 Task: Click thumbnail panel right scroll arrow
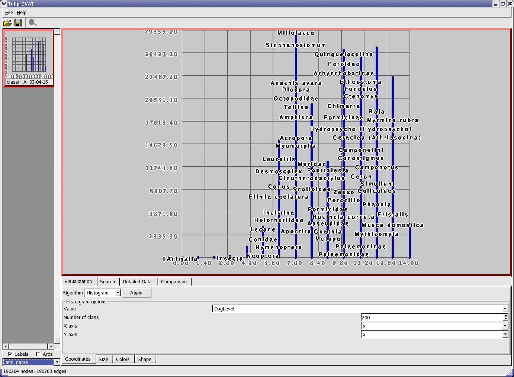(51, 346)
